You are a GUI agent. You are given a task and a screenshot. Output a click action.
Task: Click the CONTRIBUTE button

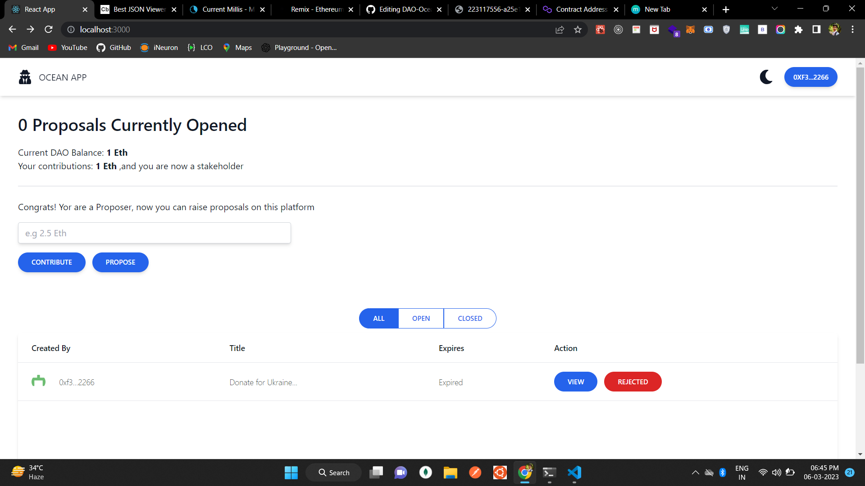tap(51, 262)
